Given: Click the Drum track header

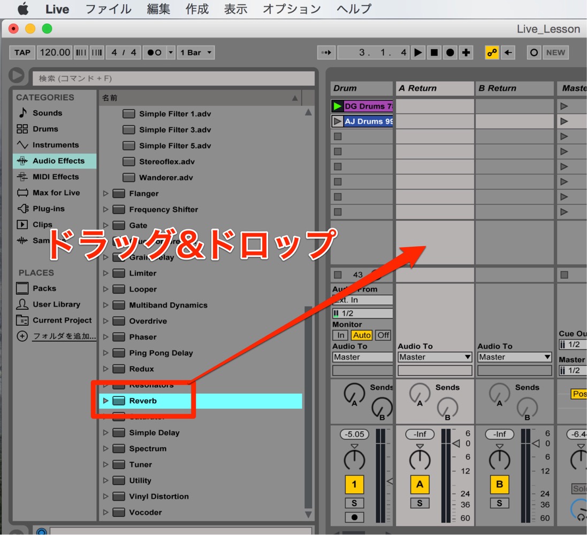Looking at the screenshot, I should click(362, 88).
